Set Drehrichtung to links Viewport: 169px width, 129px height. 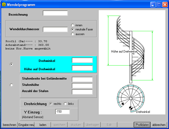(65, 104)
